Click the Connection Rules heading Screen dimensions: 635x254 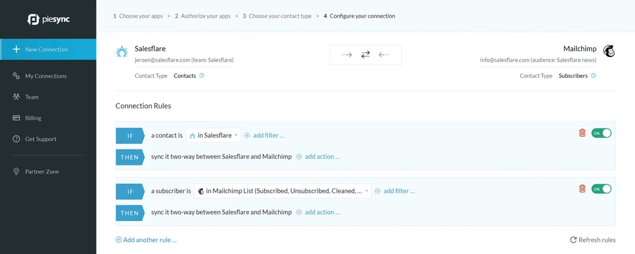pyautogui.click(x=144, y=106)
